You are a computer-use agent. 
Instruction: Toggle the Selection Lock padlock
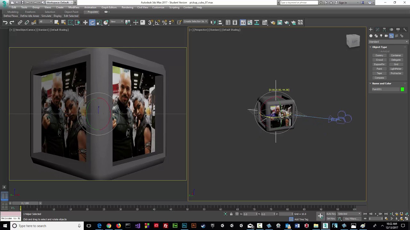pos(231,214)
